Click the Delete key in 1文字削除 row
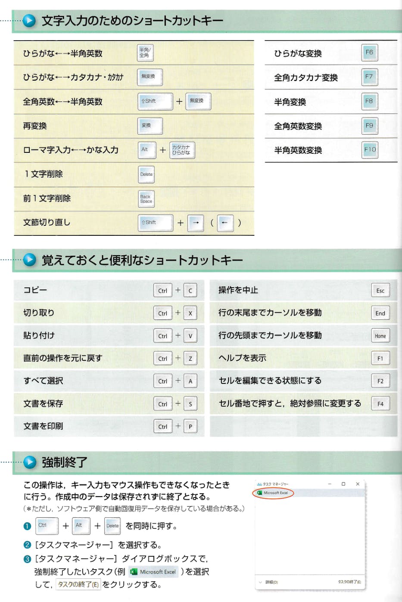 click(x=146, y=174)
